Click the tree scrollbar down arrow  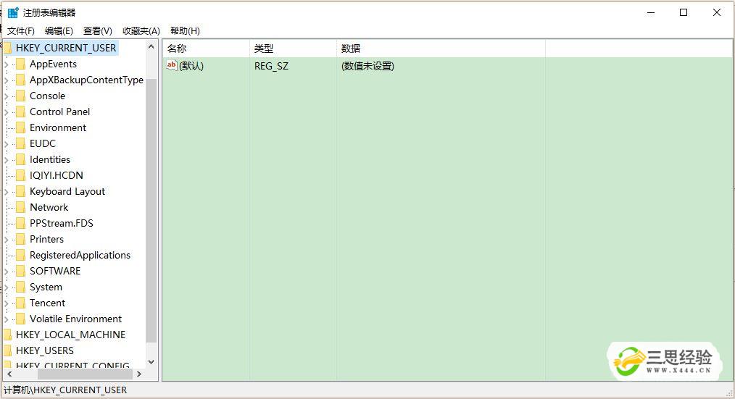click(x=151, y=362)
